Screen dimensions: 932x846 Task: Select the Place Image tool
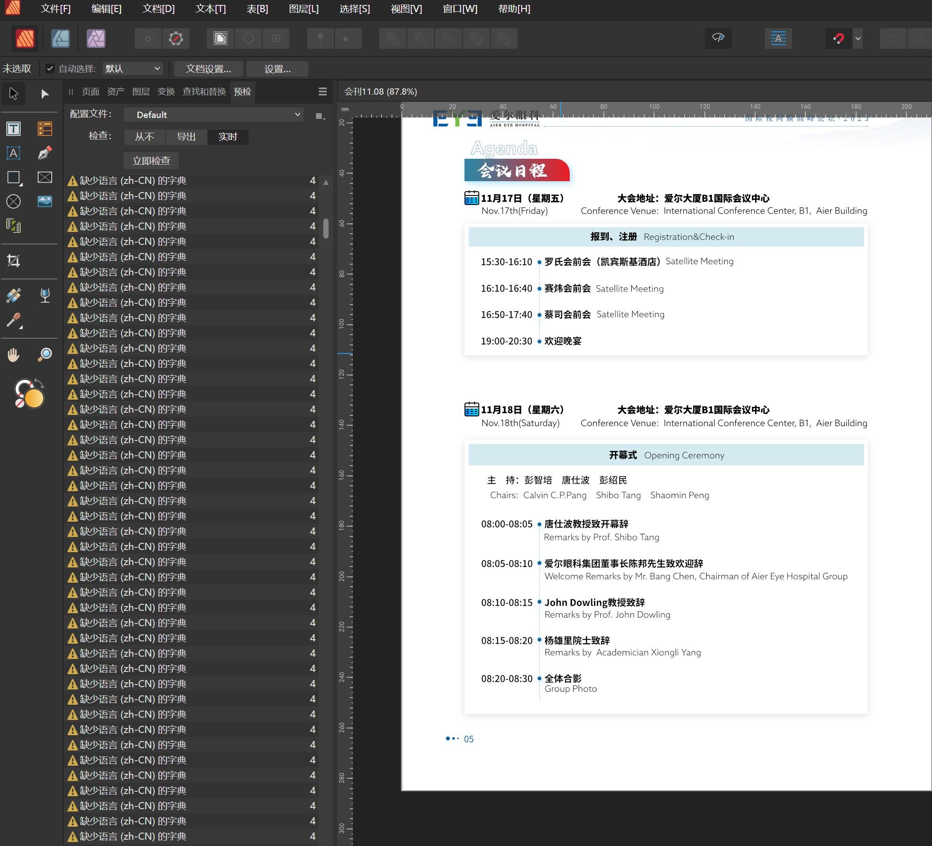(44, 201)
